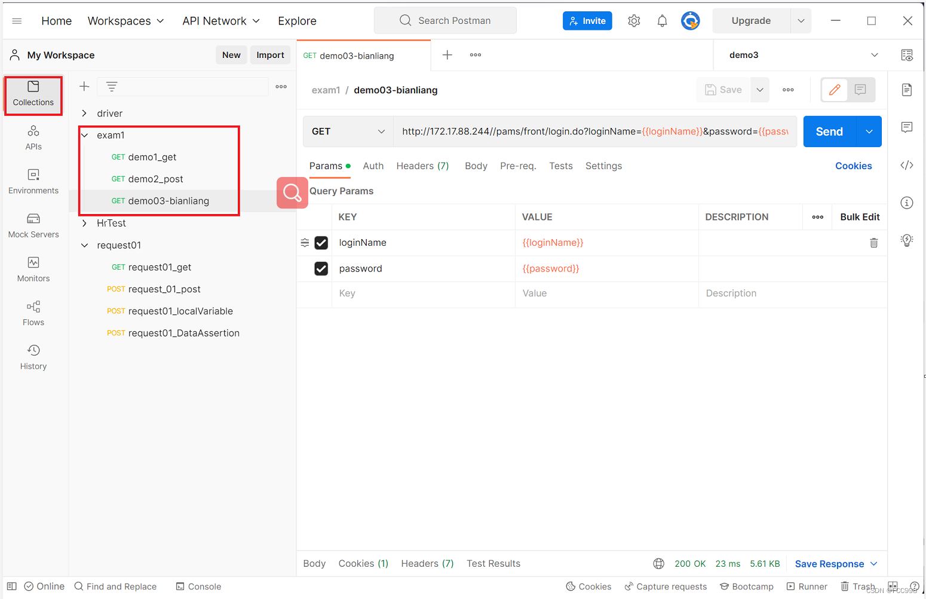Switch to comment mode icon
The image size is (926, 599).
(x=860, y=90)
